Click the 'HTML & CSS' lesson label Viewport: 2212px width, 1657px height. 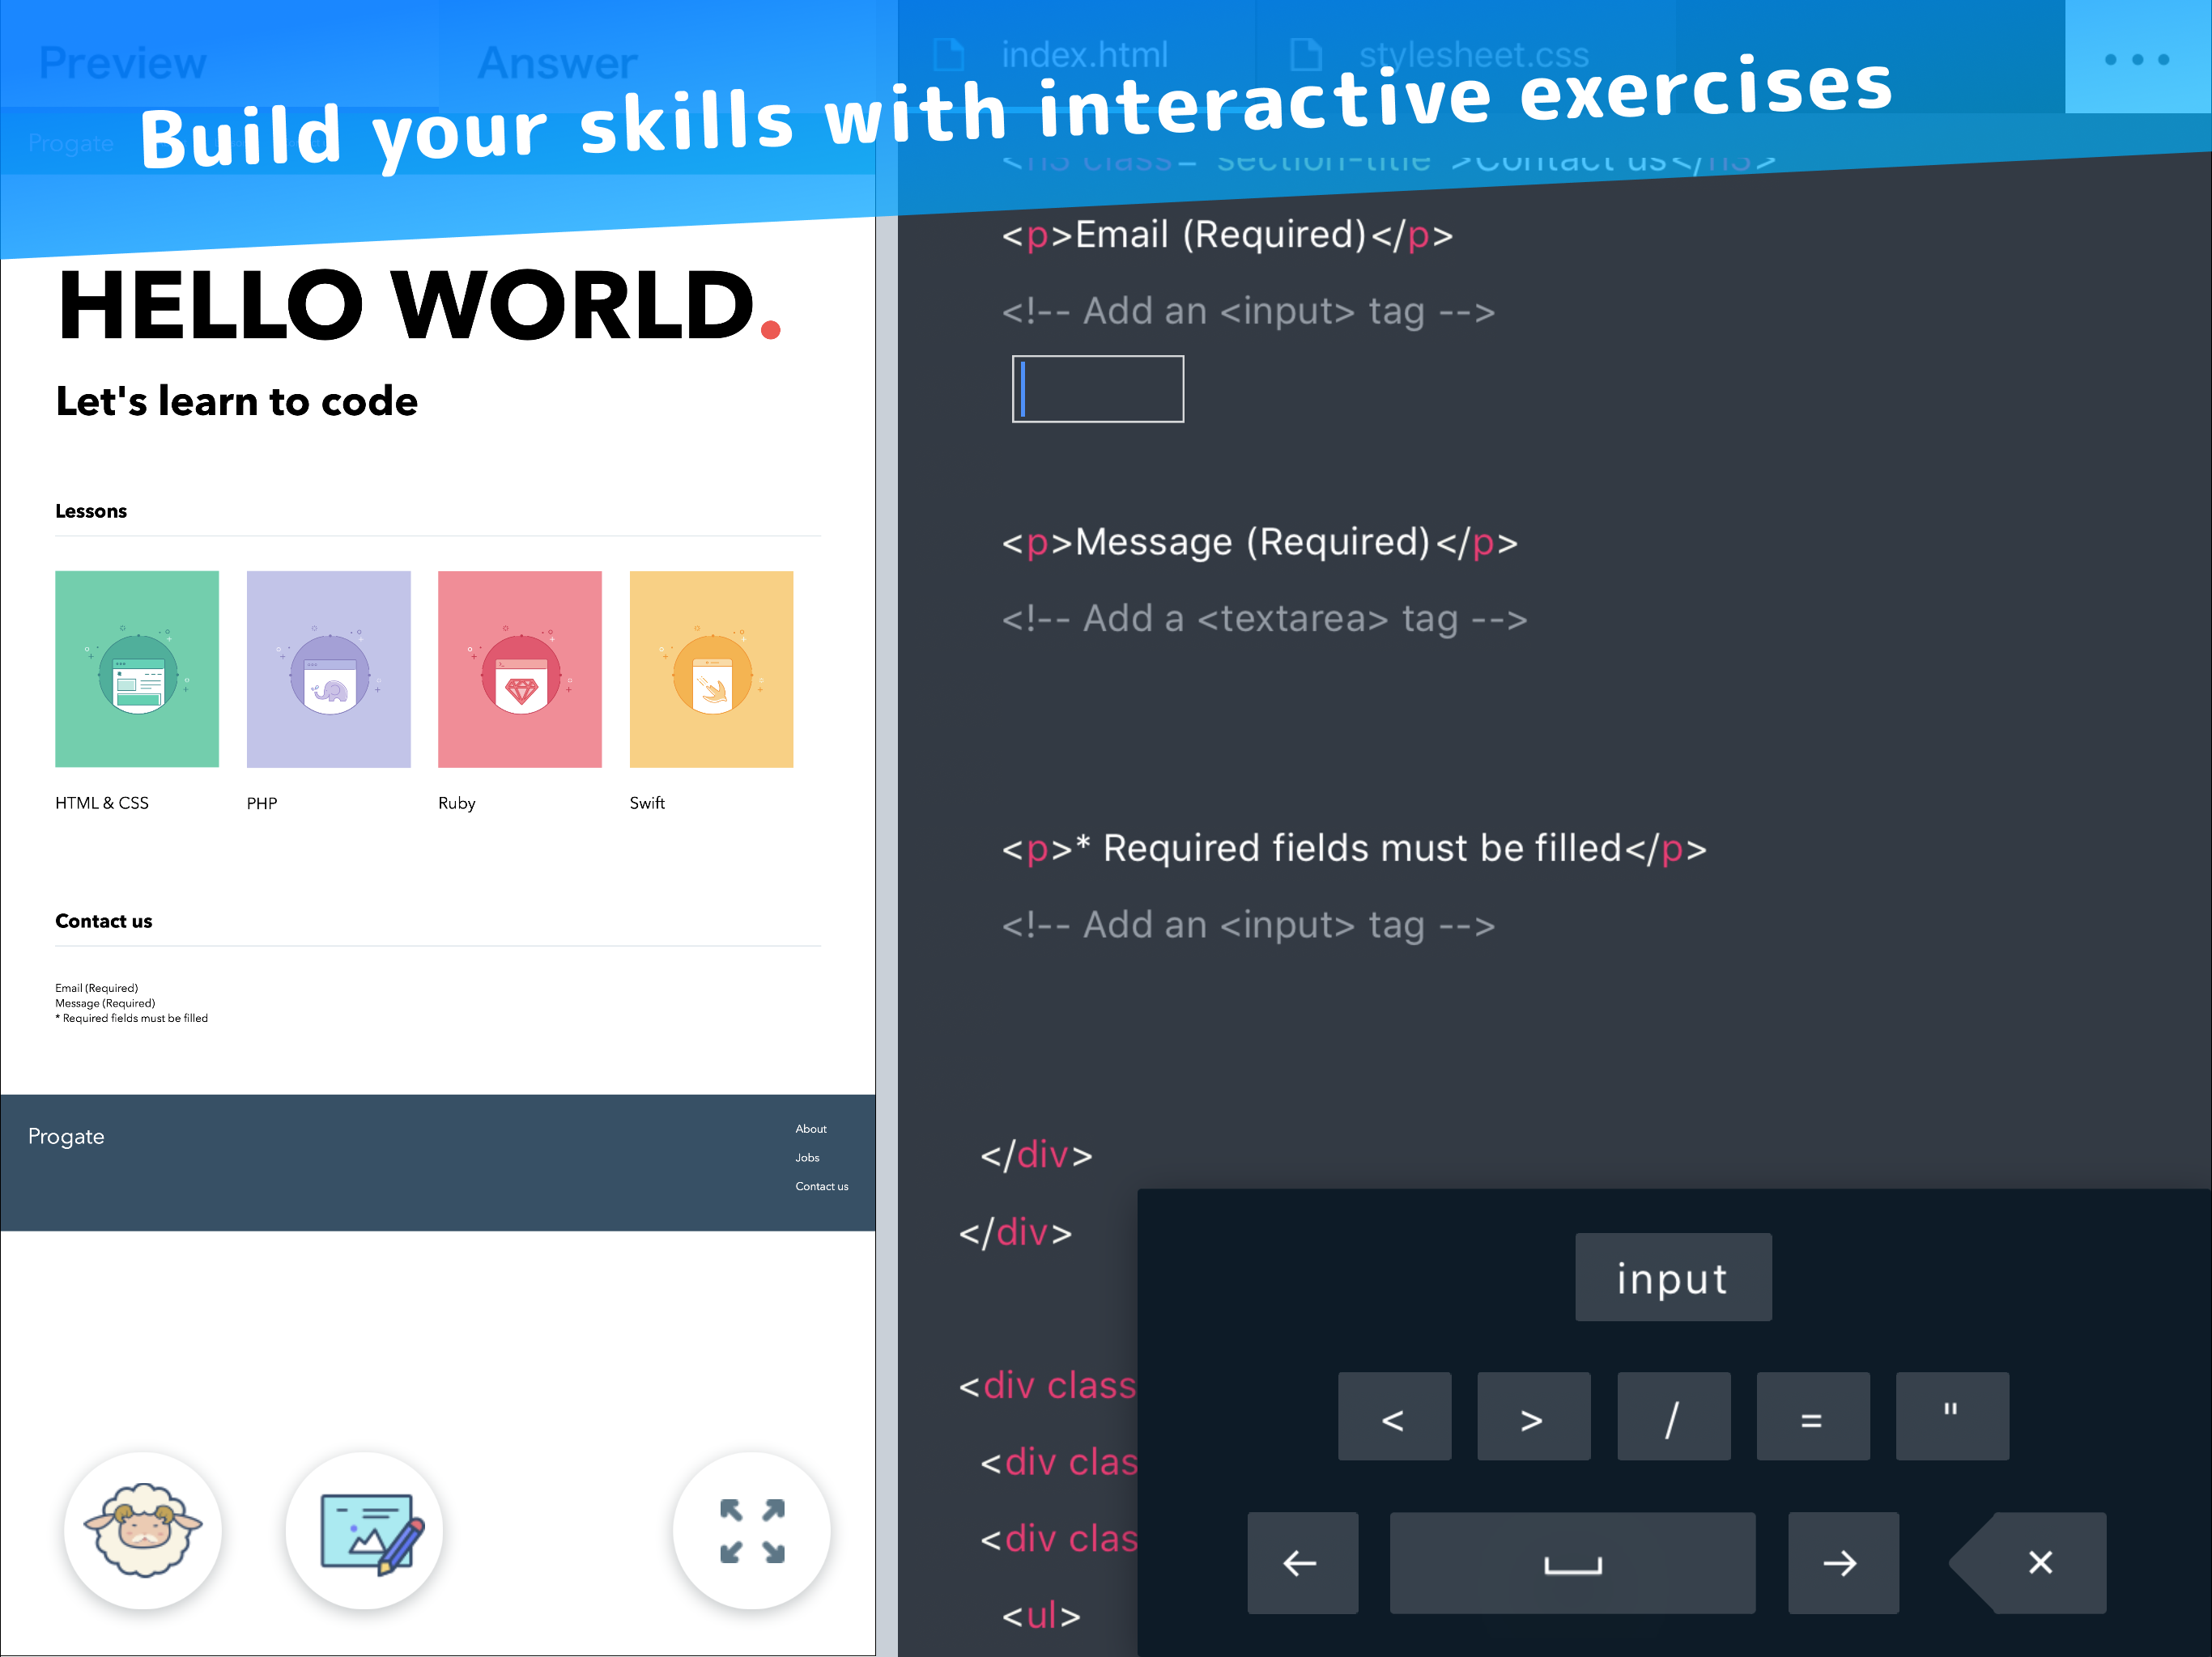[102, 803]
